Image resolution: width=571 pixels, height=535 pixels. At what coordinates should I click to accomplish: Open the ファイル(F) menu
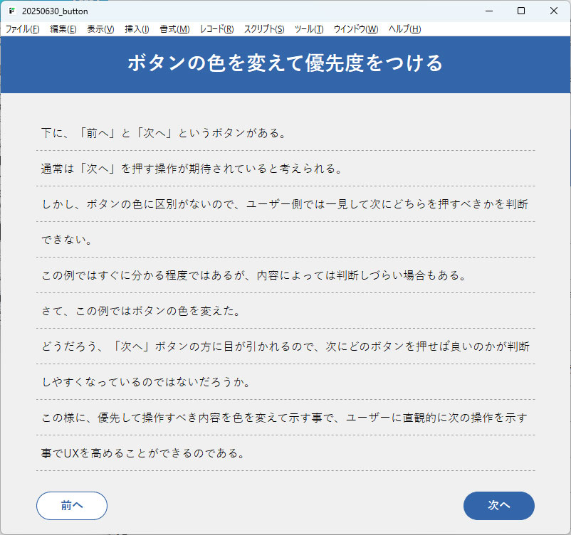coord(23,29)
